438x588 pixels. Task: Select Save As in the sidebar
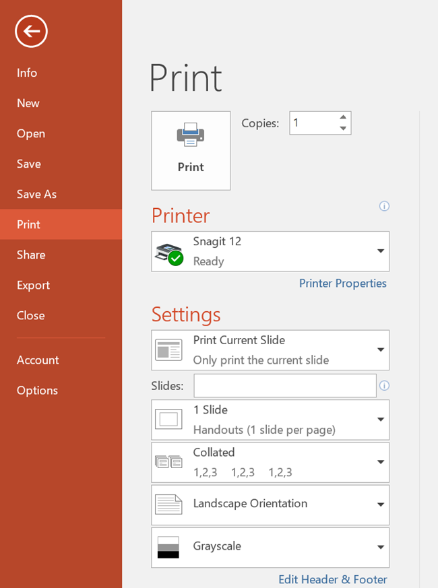point(36,194)
